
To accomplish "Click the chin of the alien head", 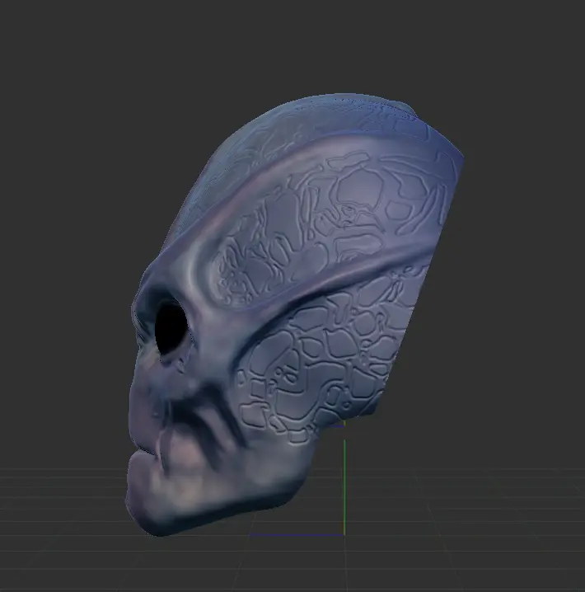I will [x=148, y=511].
